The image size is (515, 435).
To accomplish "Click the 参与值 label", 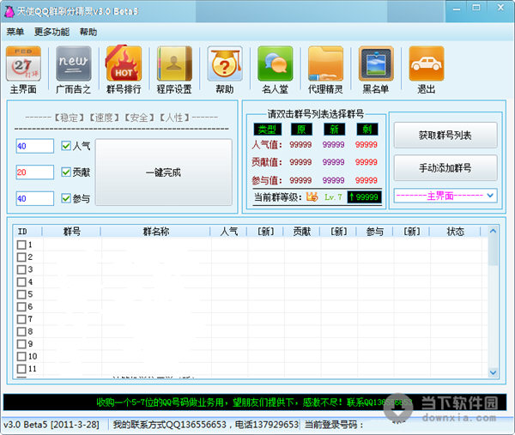I will click(x=267, y=180).
